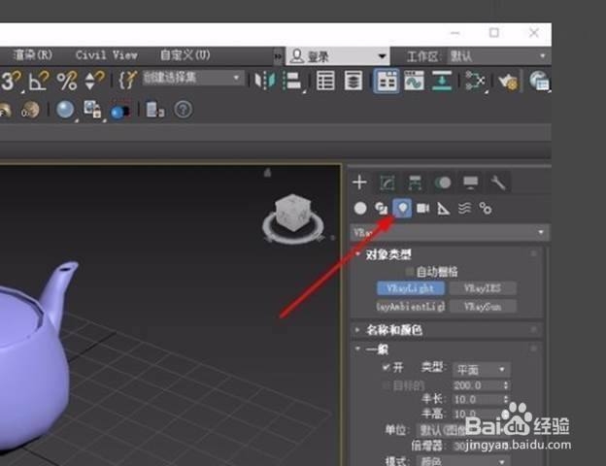
Task: Open the Civil View menu
Action: click(x=106, y=55)
